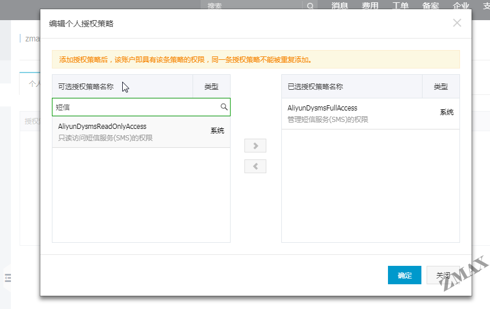The image size is (490, 309).
Task: Confirm changes with the 确定 button
Action: (404, 275)
